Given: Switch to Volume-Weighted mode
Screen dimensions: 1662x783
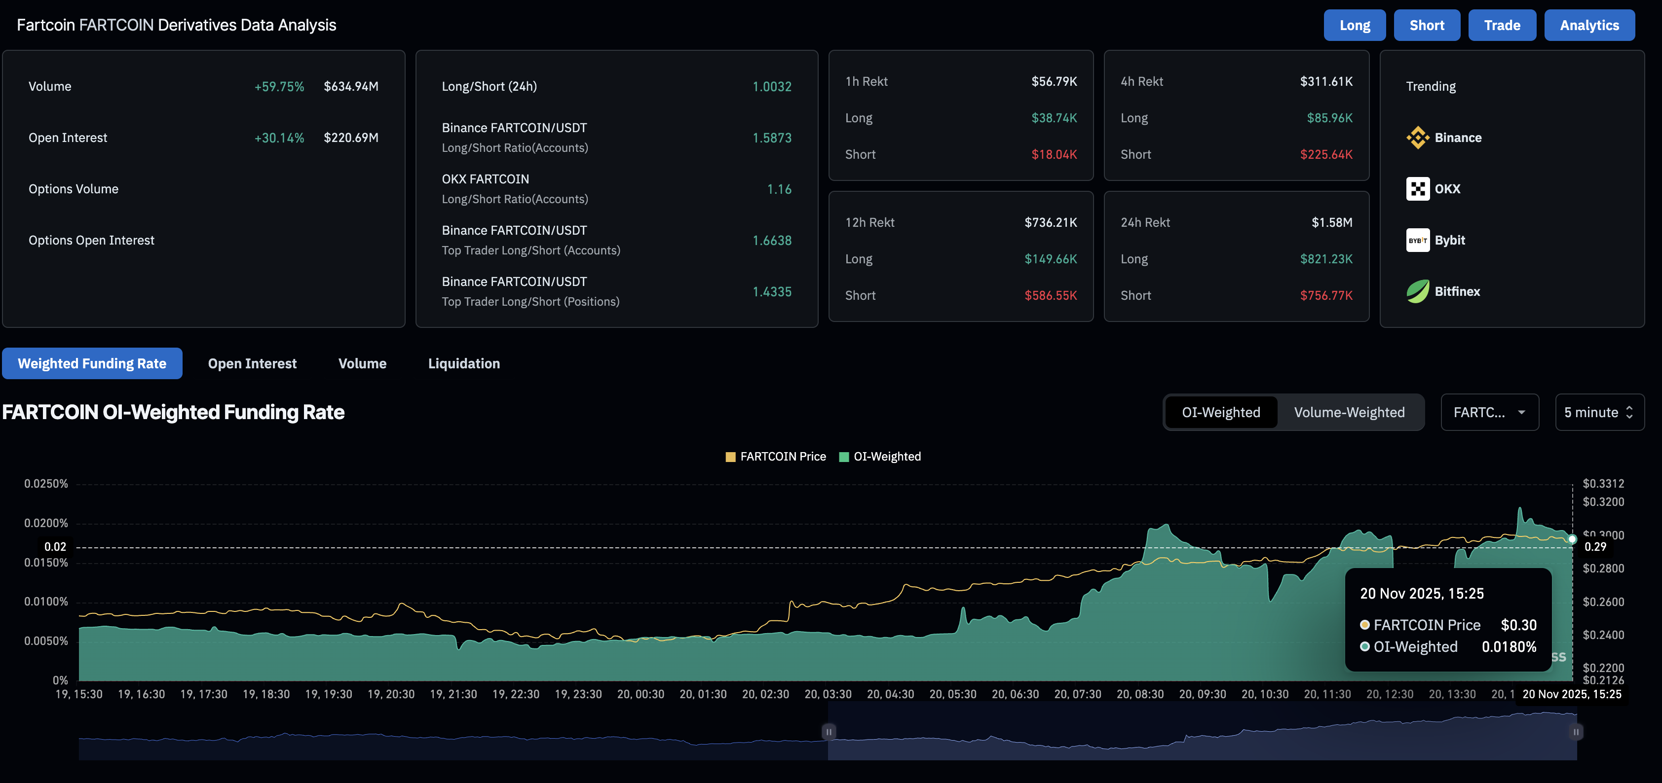Looking at the screenshot, I should (1349, 412).
